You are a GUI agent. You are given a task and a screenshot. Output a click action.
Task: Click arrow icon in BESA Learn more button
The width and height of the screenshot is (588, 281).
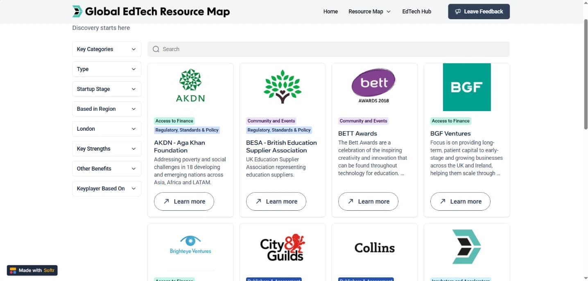(258, 201)
